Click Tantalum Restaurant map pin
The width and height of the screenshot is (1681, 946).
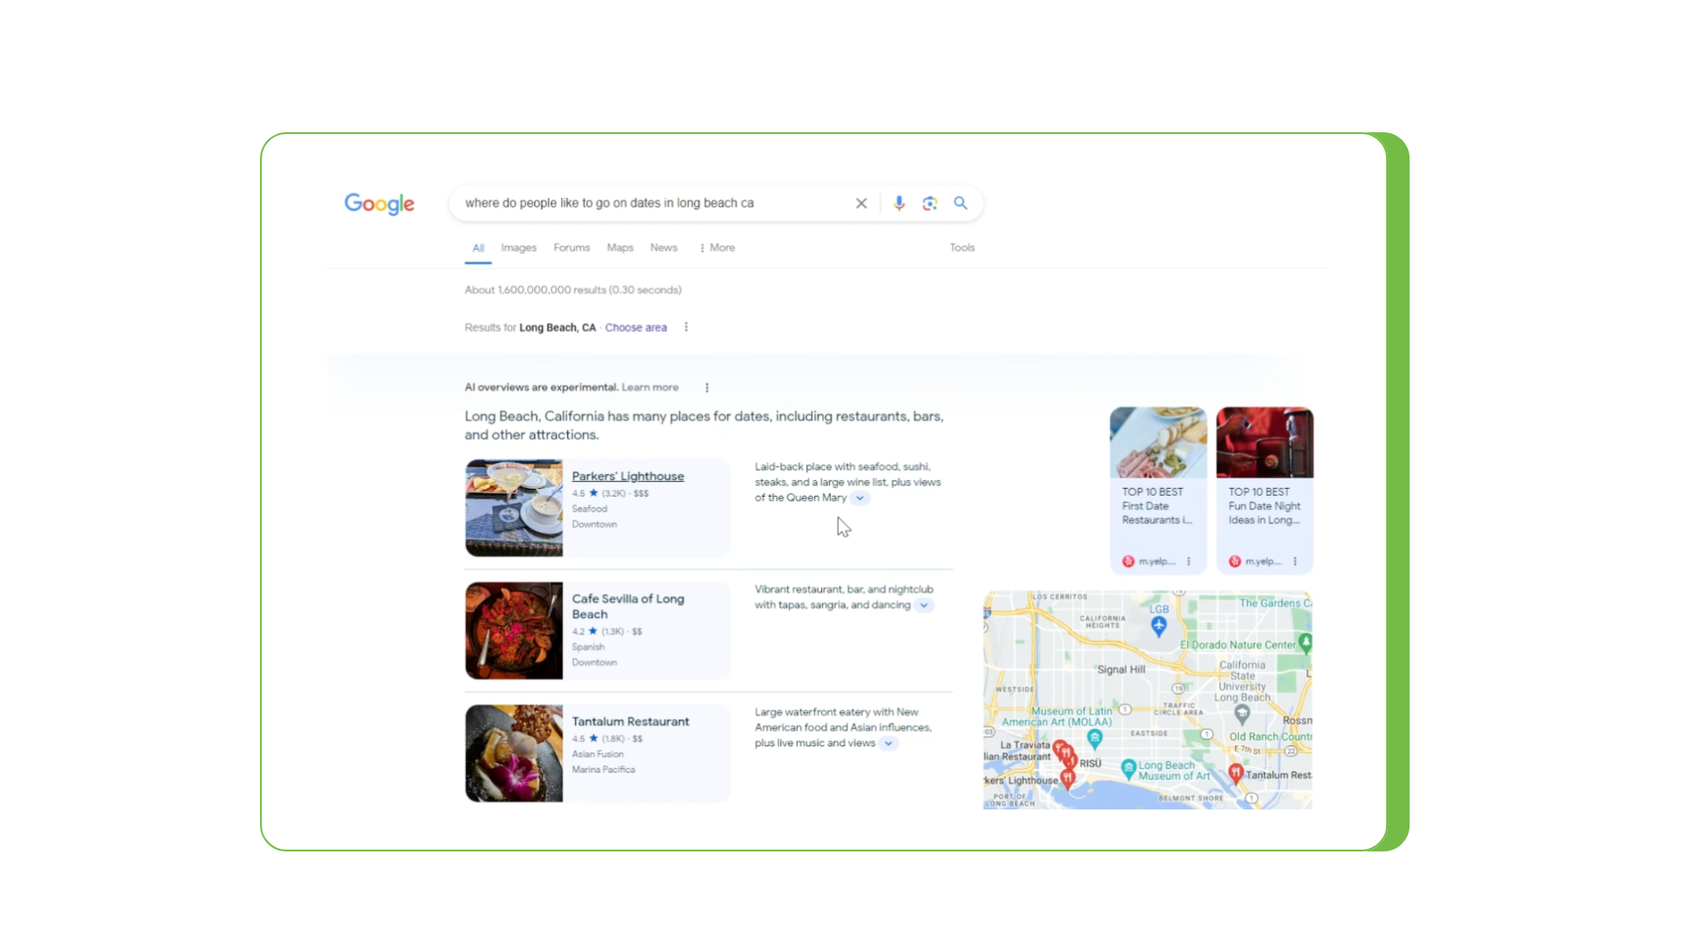coord(1235,773)
